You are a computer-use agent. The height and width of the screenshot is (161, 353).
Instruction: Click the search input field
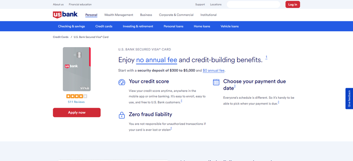pos(253,4)
